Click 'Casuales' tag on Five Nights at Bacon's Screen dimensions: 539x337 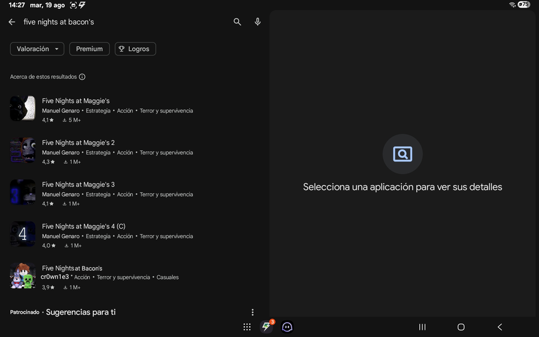click(x=168, y=277)
